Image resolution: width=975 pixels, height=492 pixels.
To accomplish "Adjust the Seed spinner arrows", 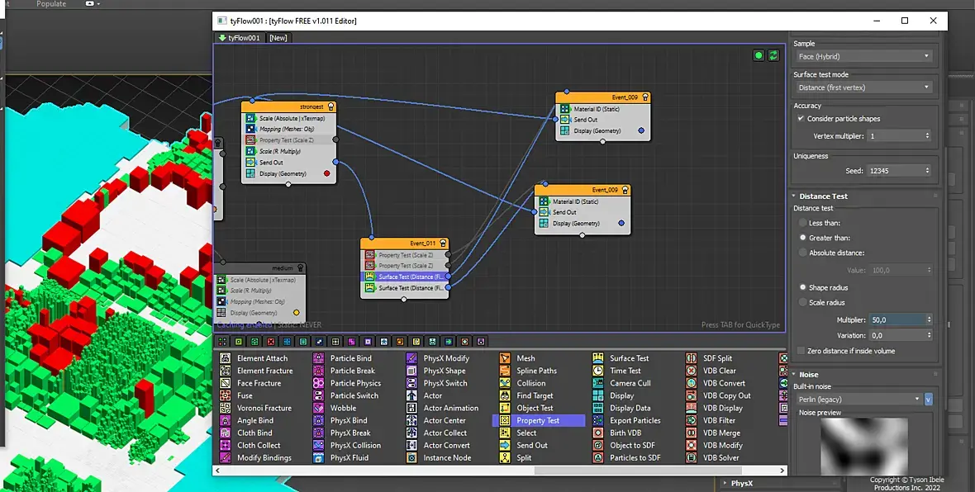I will [x=928, y=171].
